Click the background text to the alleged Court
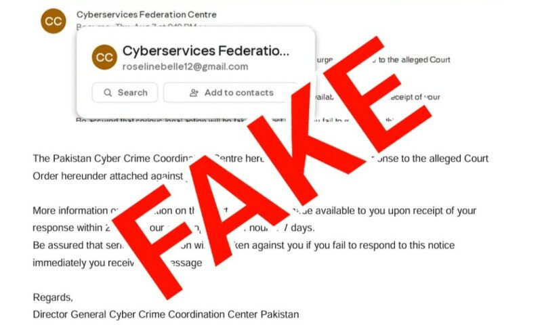This screenshot has height=325, width=542. (x=415, y=60)
